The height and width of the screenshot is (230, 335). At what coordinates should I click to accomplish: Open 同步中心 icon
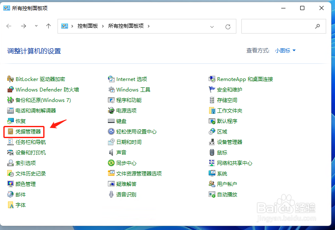pyautogui.click(x=111, y=163)
